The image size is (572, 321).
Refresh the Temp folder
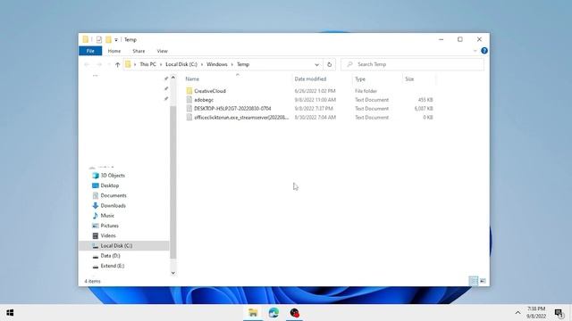pyautogui.click(x=329, y=64)
